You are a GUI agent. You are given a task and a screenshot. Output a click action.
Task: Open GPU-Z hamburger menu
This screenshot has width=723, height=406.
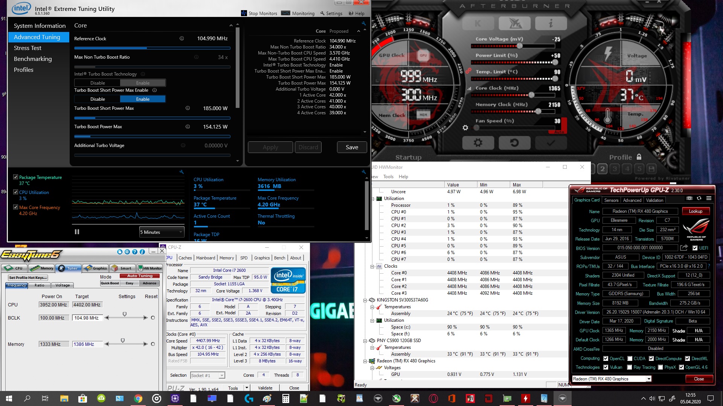709,198
